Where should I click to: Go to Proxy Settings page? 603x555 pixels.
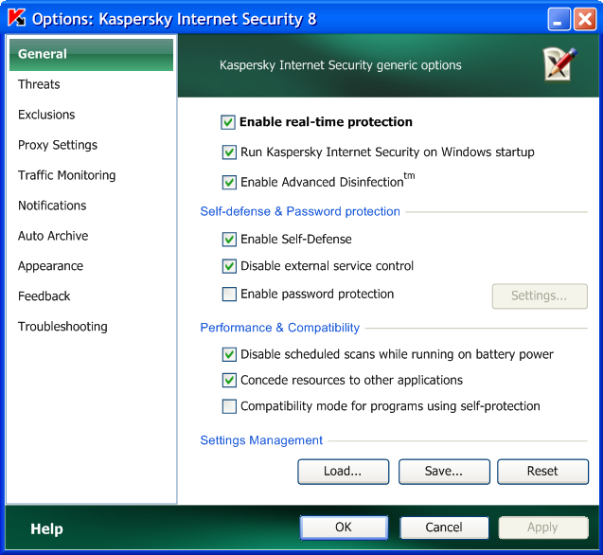pyautogui.click(x=58, y=145)
